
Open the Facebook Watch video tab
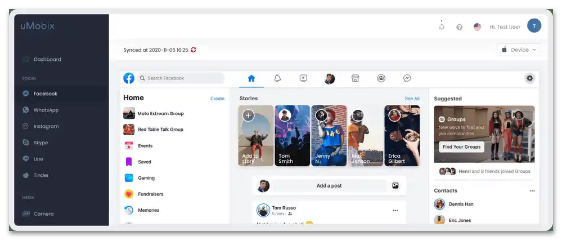(303, 78)
